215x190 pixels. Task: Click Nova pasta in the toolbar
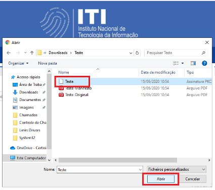coord(48,63)
